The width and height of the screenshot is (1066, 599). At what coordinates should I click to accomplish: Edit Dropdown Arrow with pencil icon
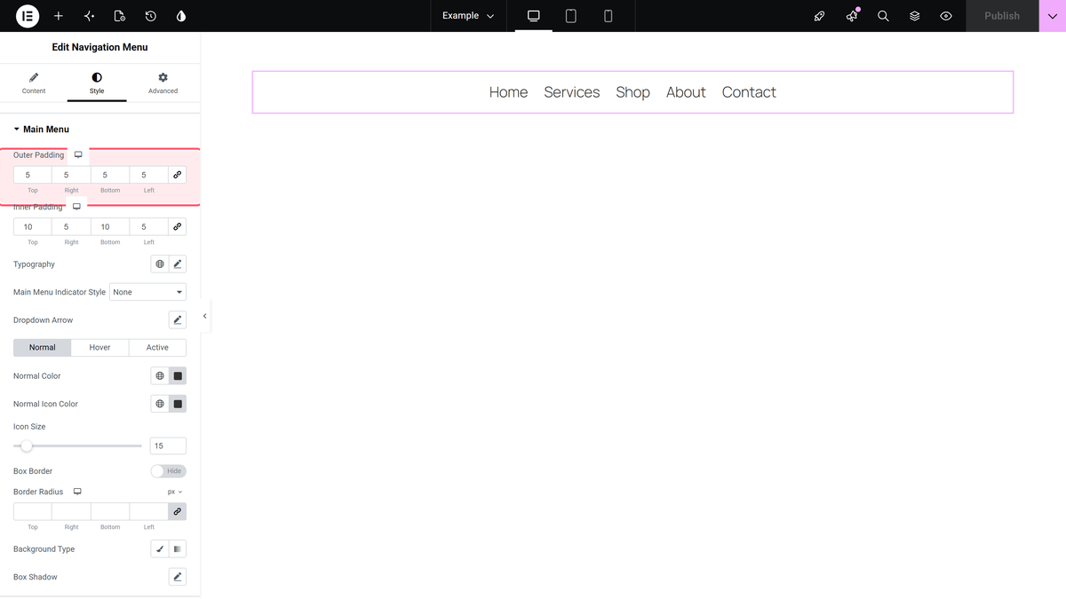click(178, 319)
